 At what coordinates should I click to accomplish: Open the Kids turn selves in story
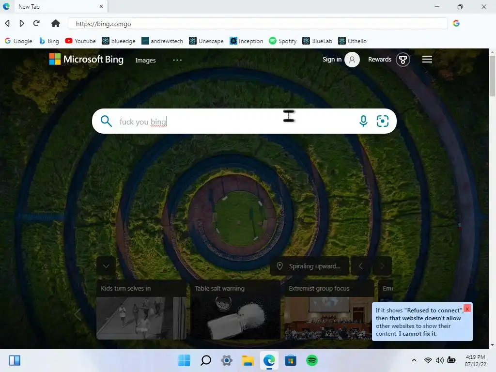coord(141,310)
